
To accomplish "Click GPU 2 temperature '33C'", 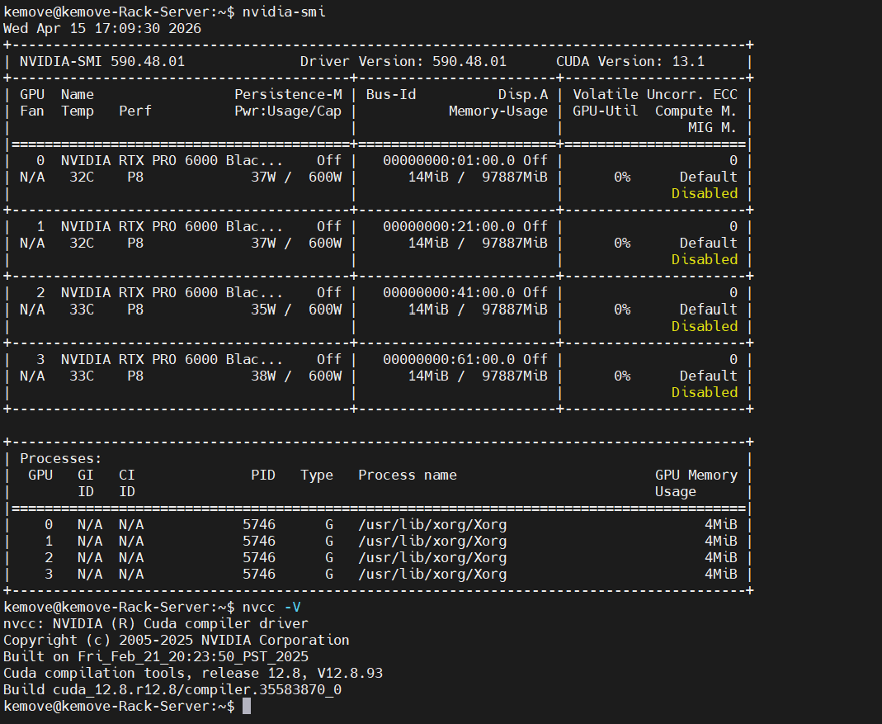I will pyautogui.click(x=82, y=310).
